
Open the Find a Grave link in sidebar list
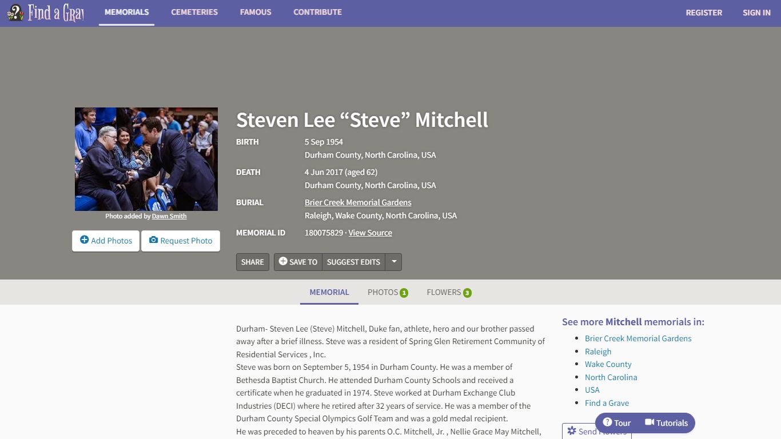607,403
